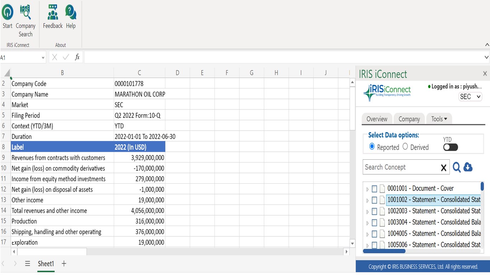Click the cloud download icon in the iConnect pane
The height and width of the screenshot is (275, 490).
(x=468, y=167)
